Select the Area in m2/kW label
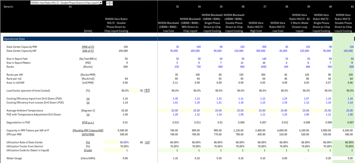The height and width of the screenshot is (163, 355). [x=14, y=83]
